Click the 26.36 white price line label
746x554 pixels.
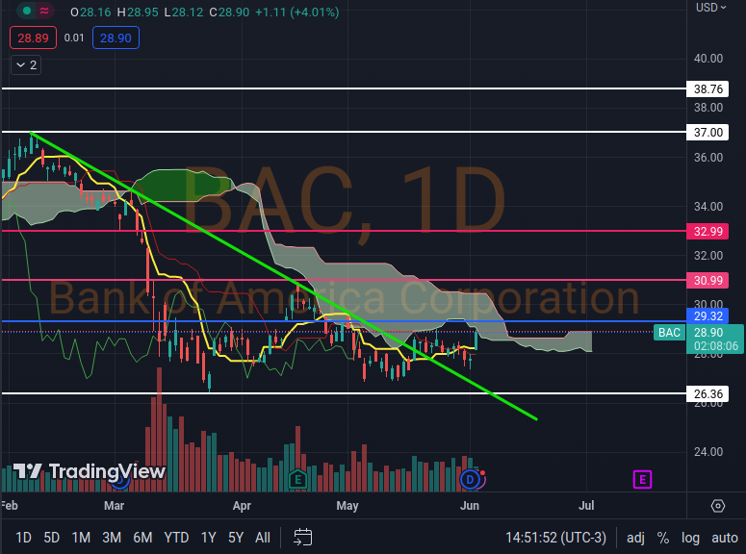click(x=707, y=393)
